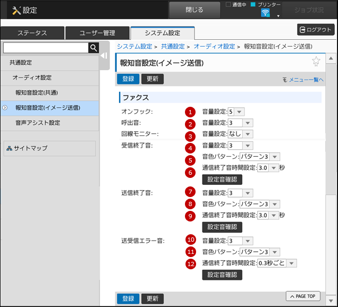Screen dimensions: 338x307
Task: Follow the システム設定 breadcrumb link
Action: coord(134,46)
